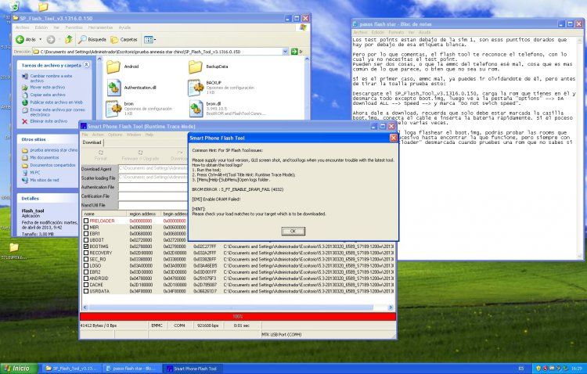Select the Download tab in Flash Tool
The height and width of the screenshot is (374, 587).
coord(92,142)
